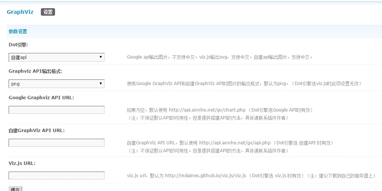The image size is (382, 191).
Task: Open the 设置 tab badge
Action: point(48,12)
